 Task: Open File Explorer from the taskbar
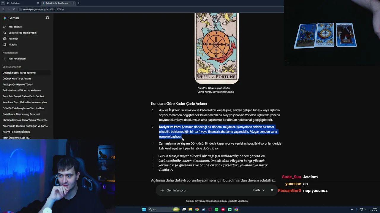coord(191,209)
